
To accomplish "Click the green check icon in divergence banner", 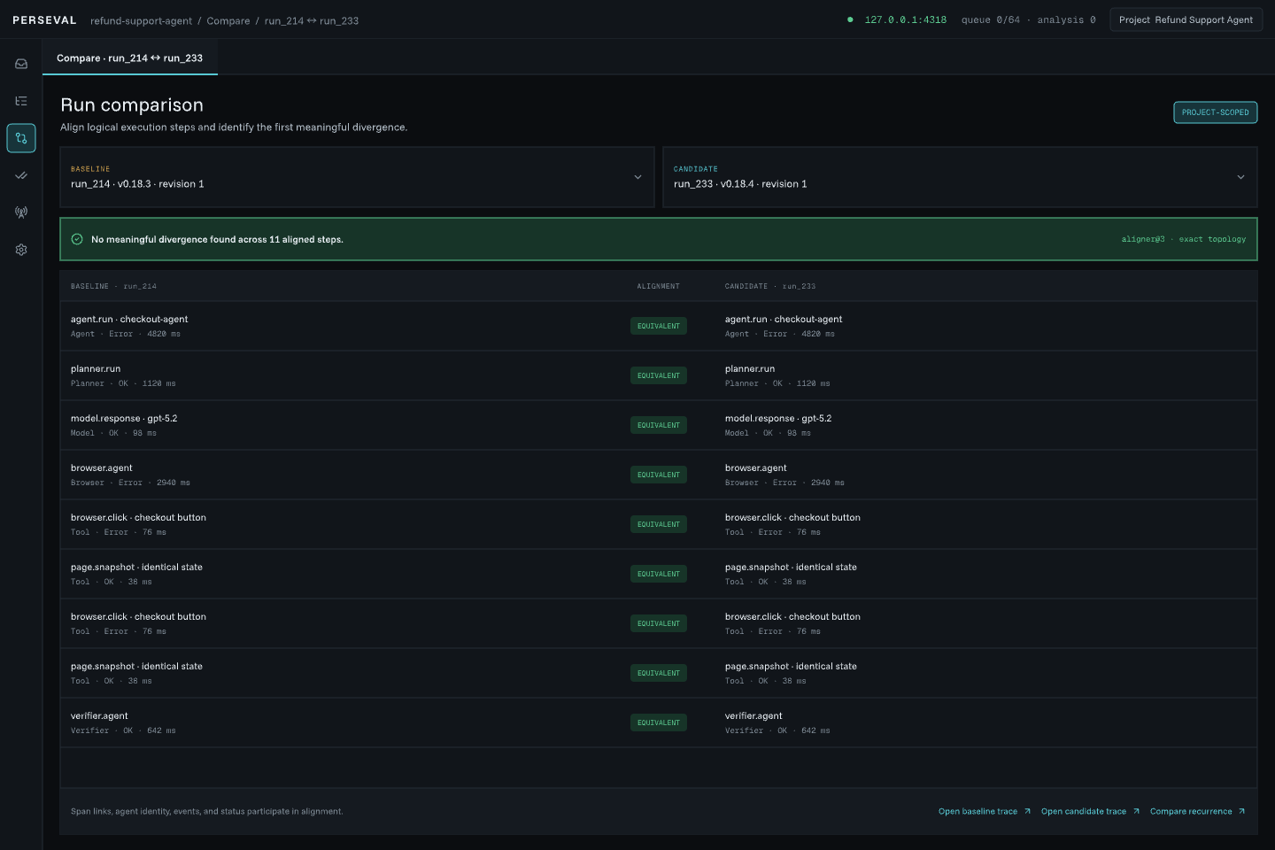I will (77, 239).
